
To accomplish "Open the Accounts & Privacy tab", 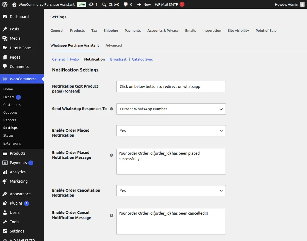I will pos(163,30).
